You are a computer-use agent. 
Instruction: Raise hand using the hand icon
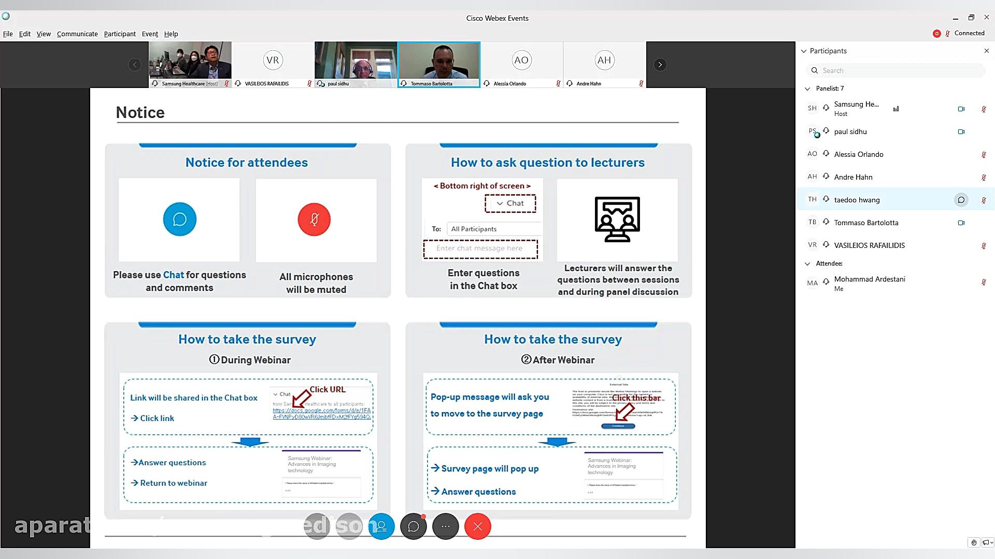point(974,542)
